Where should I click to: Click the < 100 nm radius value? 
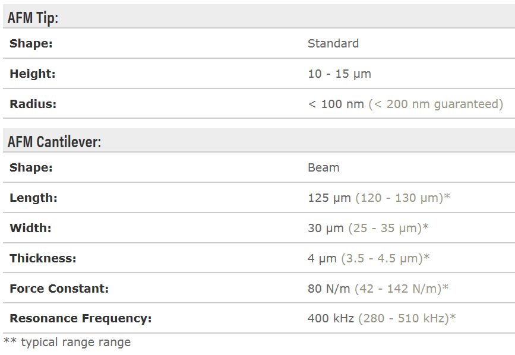coord(336,104)
